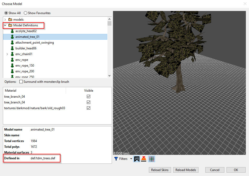The image size is (249, 176).
Task: Open the Filters dropdown arrow
Action: tap(131, 159)
